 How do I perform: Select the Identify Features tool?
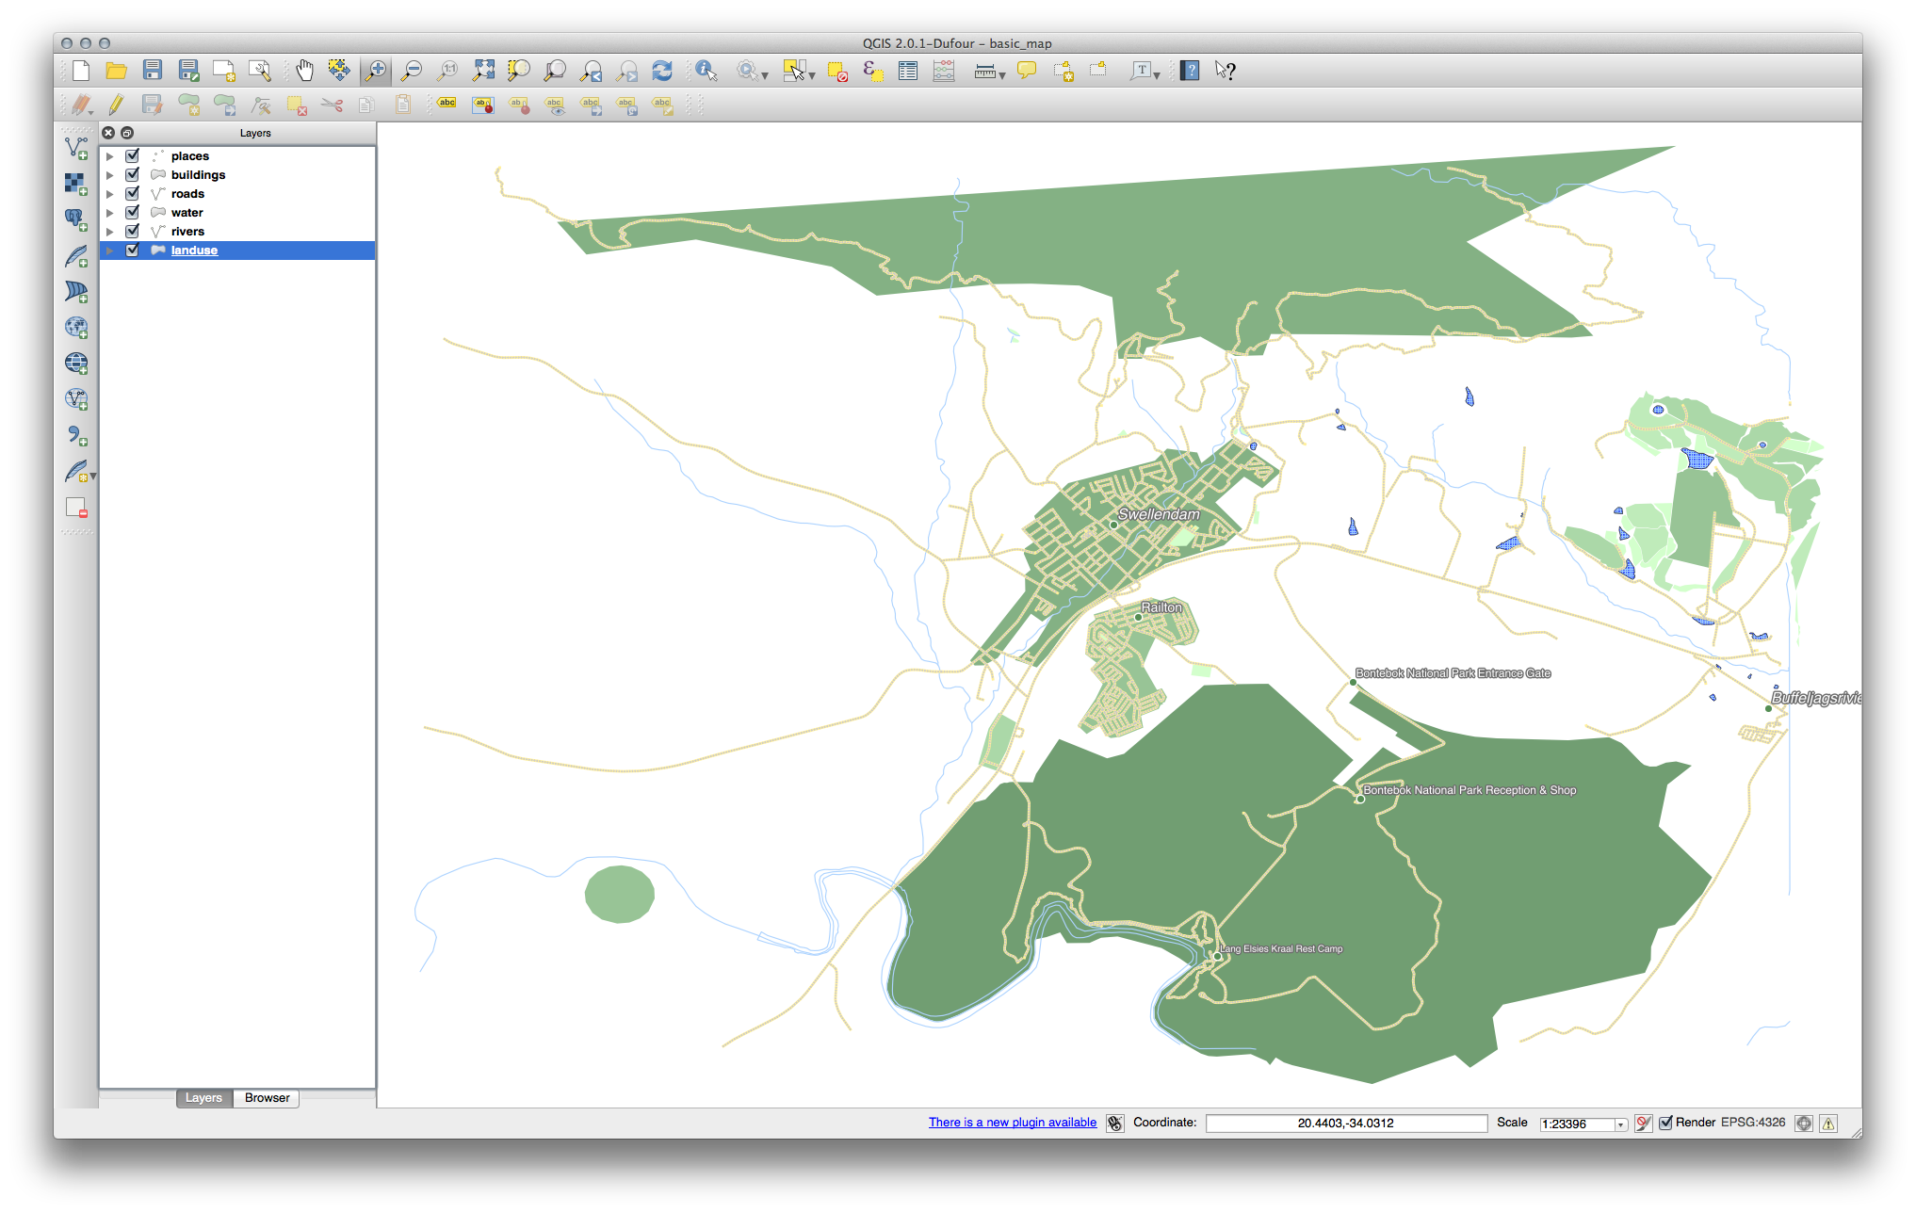coord(706,71)
